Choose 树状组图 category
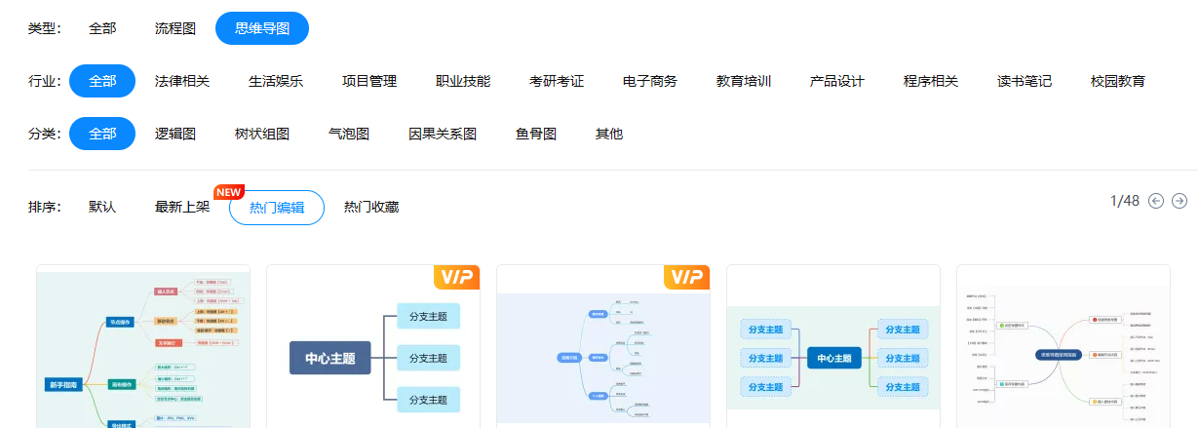Screen dimensions: 1199x428 tap(262, 134)
